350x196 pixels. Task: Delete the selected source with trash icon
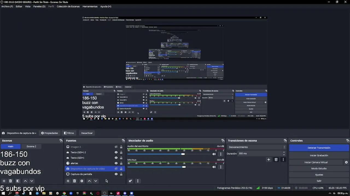click(x=74, y=181)
